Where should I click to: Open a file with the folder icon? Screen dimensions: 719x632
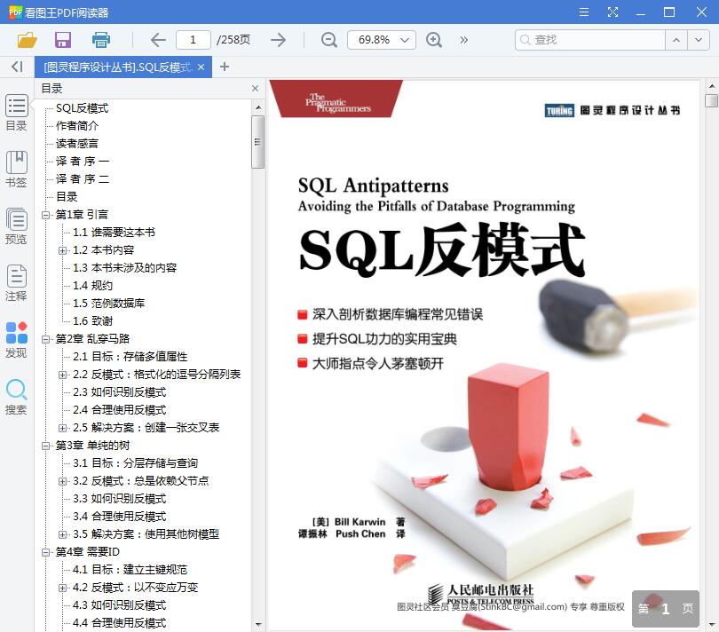(27, 40)
